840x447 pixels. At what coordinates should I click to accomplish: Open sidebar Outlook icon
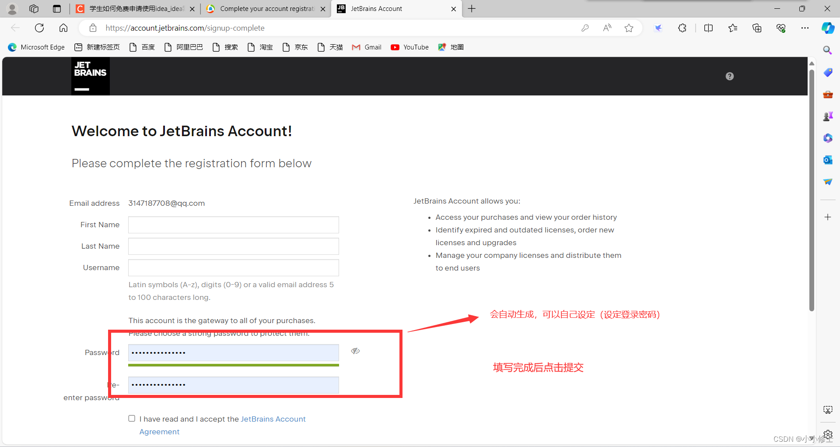pyautogui.click(x=828, y=160)
